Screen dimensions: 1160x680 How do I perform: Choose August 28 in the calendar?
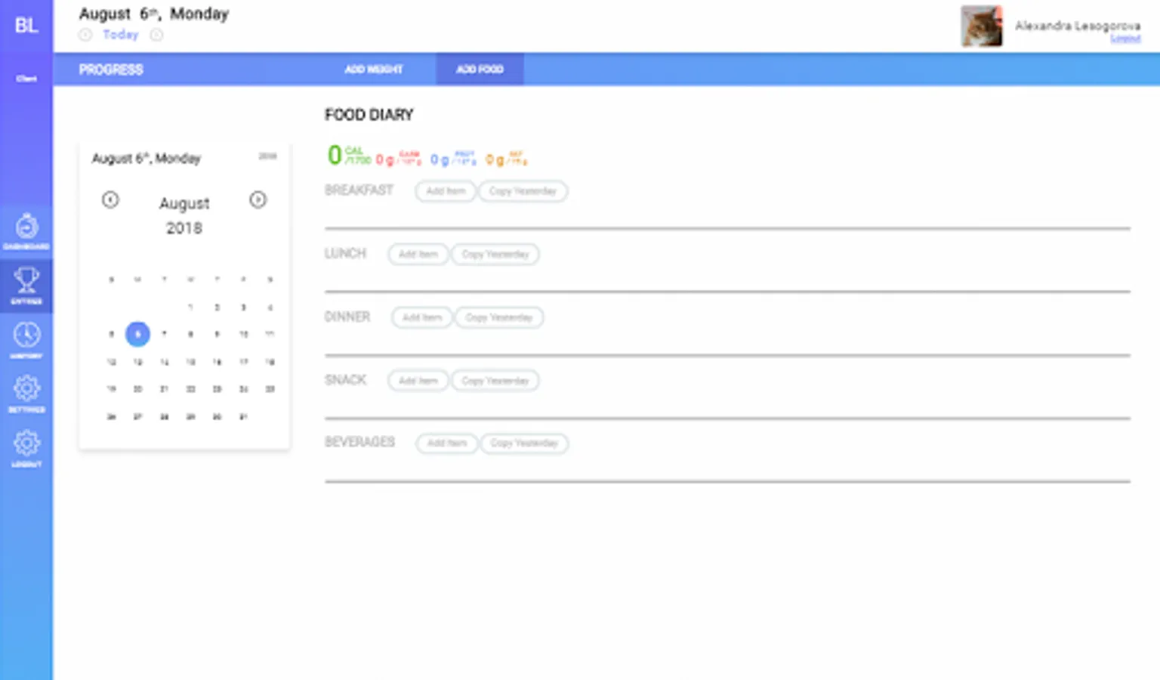pyautogui.click(x=164, y=417)
